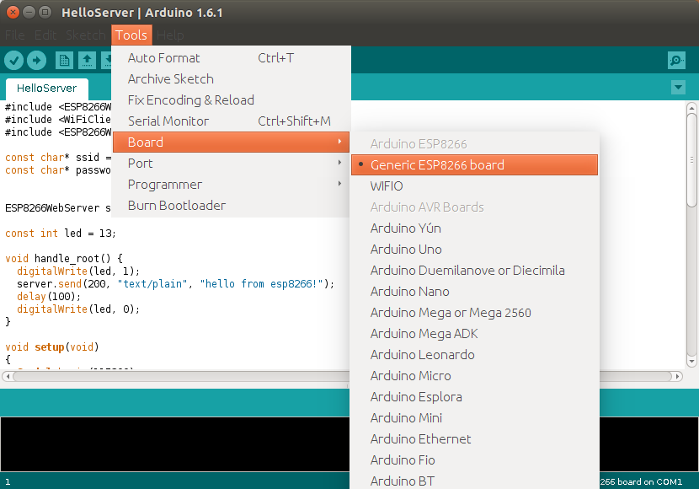Expand the Board submenu

click(231, 142)
